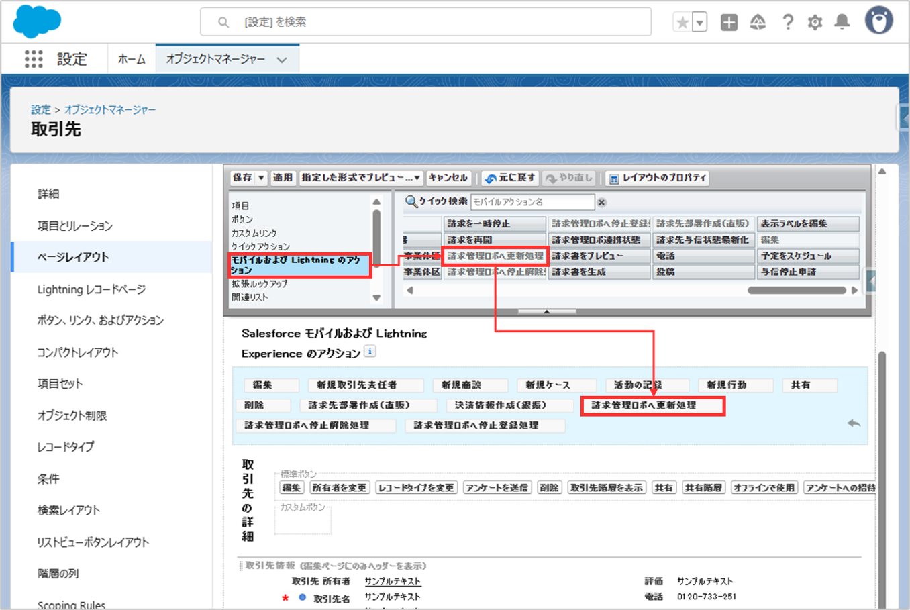Click the キャンセル button
Image resolution: width=910 pixels, height=610 pixels.
(x=448, y=178)
